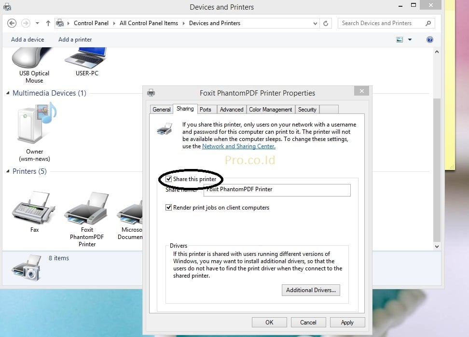Select the USER-PC device
Screen dimensions: 469x337
click(x=87, y=62)
